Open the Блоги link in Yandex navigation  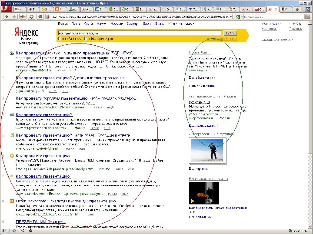pos(147,23)
